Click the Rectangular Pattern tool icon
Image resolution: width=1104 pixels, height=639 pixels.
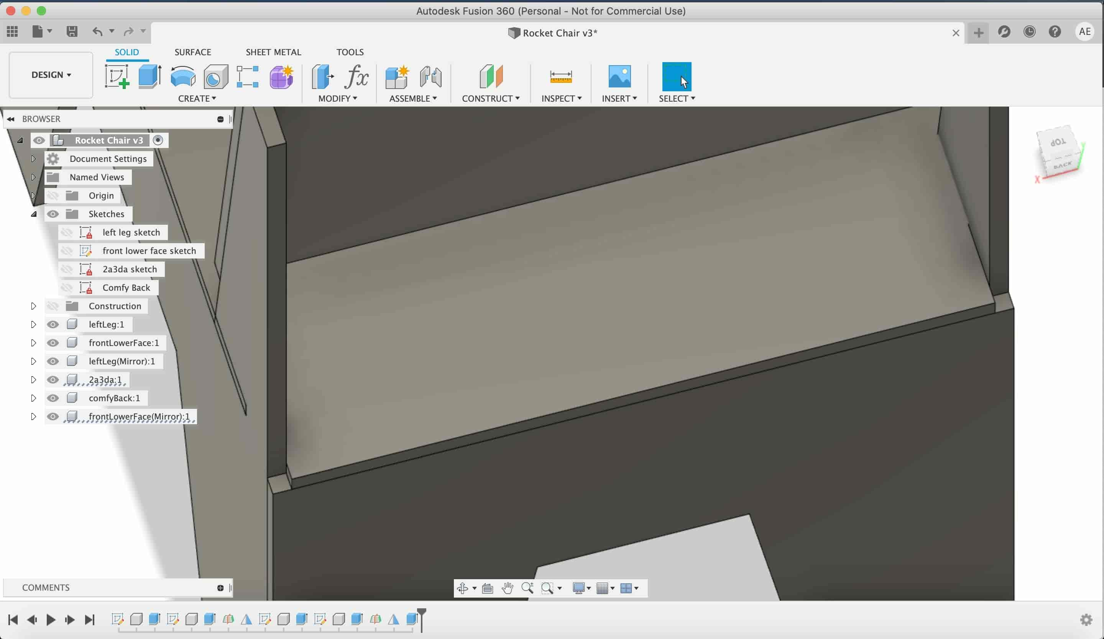[x=248, y=77]
